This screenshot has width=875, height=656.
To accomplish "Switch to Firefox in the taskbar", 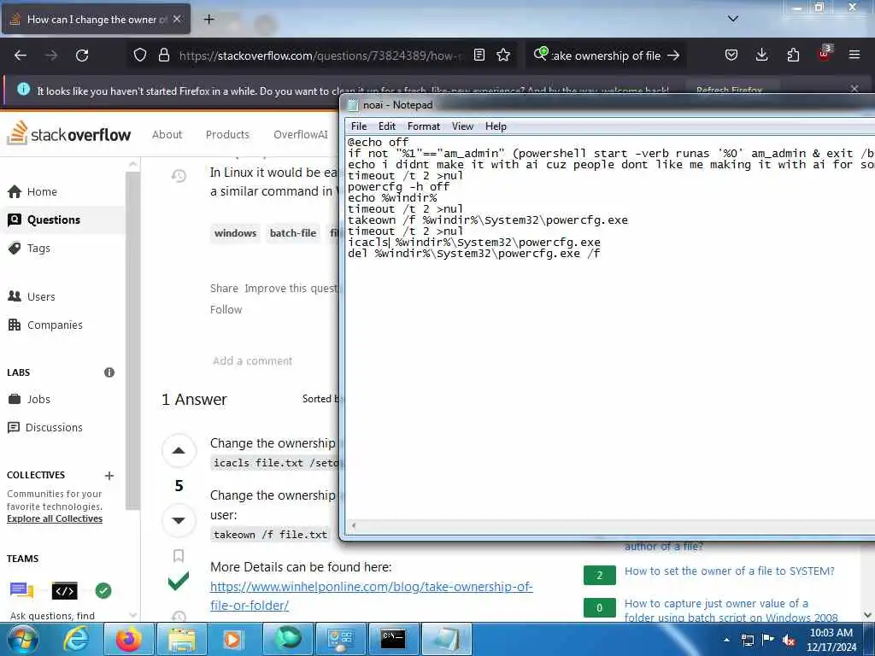I will click(x=128, y=639).
